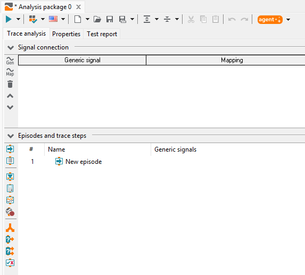
Task: Move the signal down with the down chevron
Action: click(x=10, y=107)
